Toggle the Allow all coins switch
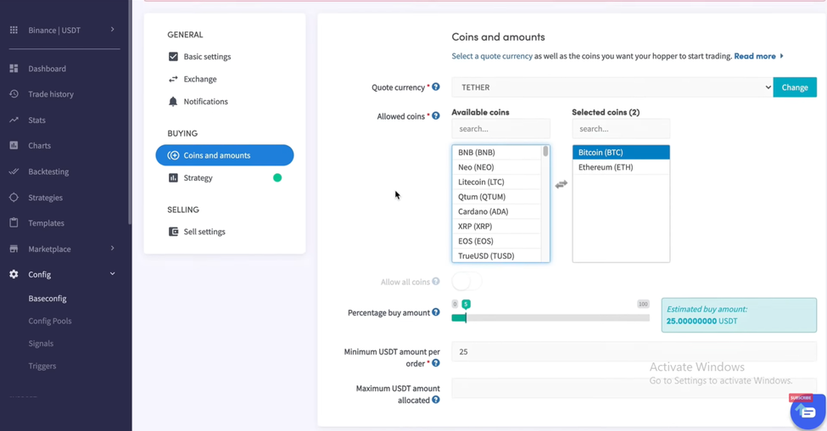 coord(467,282)
